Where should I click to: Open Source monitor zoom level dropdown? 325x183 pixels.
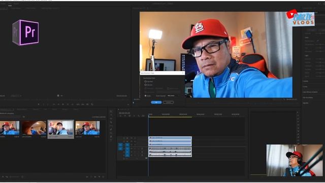(x=16, y=96)
